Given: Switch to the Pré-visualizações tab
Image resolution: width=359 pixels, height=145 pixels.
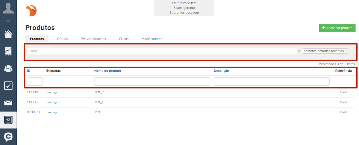Looking at the screenshot, I should point(93,39).
